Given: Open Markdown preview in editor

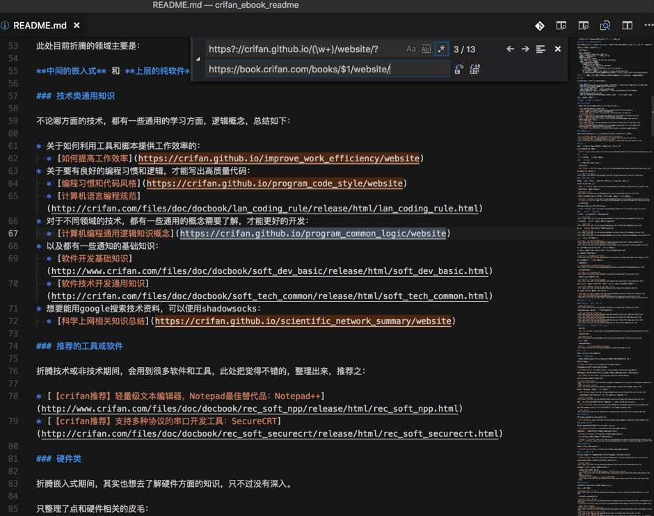Looking at the screenshot, I should point(561,26).
